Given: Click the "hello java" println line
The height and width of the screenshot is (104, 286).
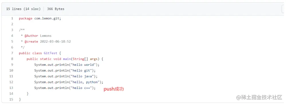Looking at the screenshot, I should click(x=66, y=76).
